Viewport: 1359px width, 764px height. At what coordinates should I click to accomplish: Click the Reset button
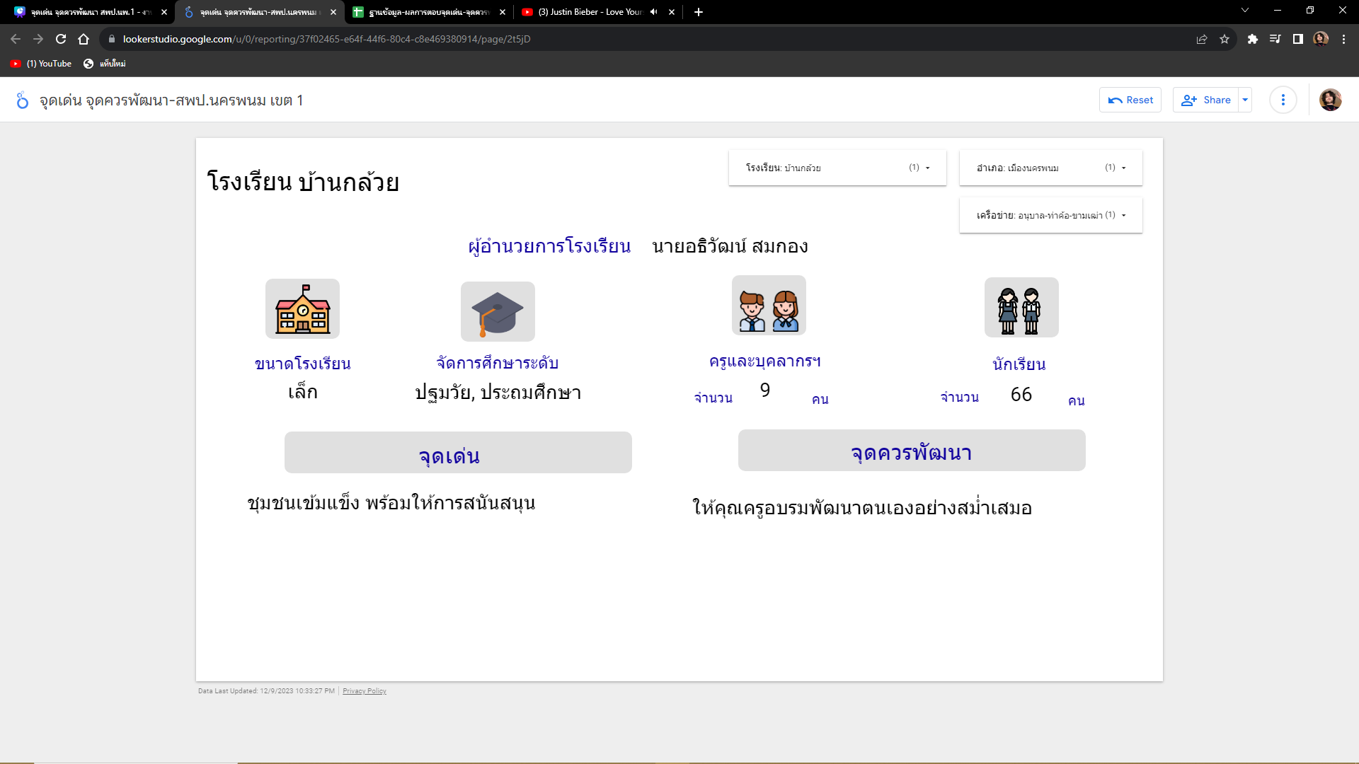tap(1130, 100)
